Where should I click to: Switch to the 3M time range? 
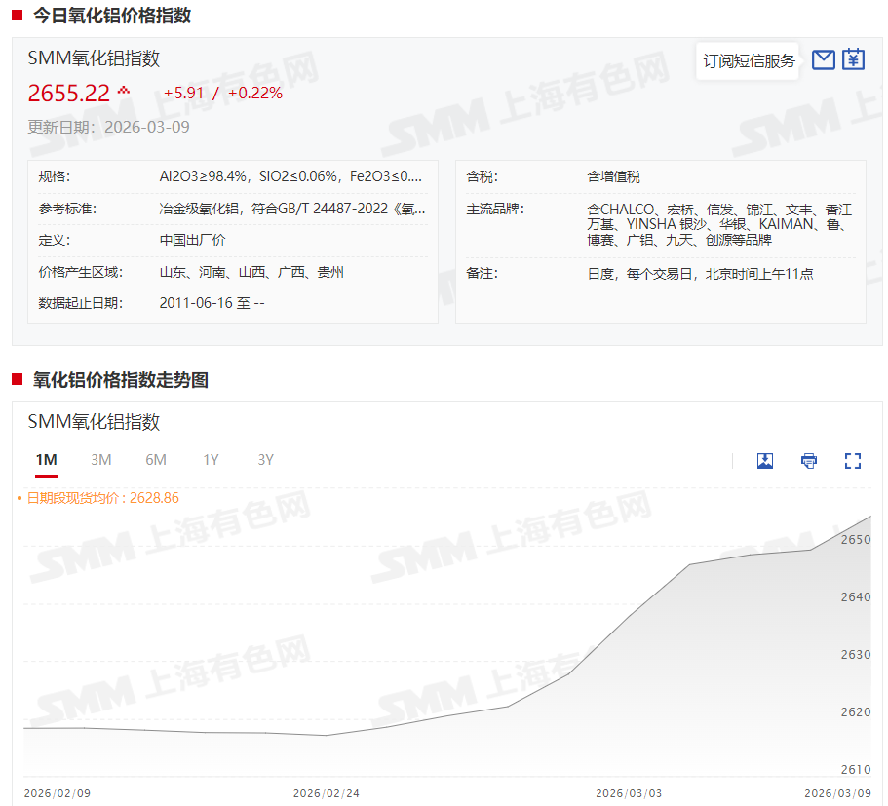pyautogui.click(x=101, y=460)
